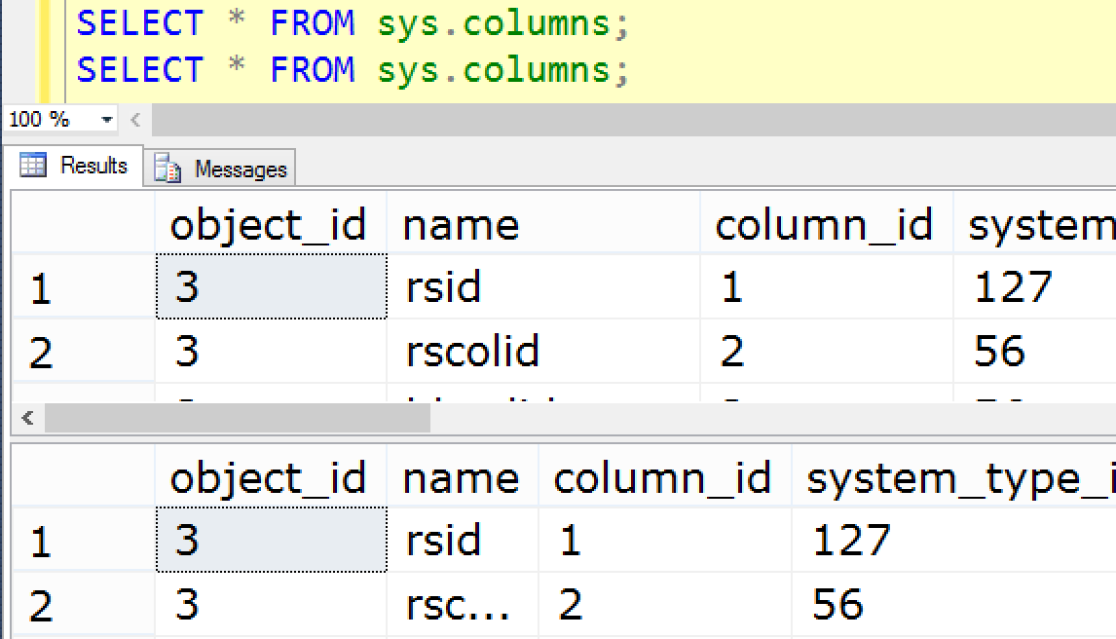Select the name column header in upper grid

pos(460,226)
